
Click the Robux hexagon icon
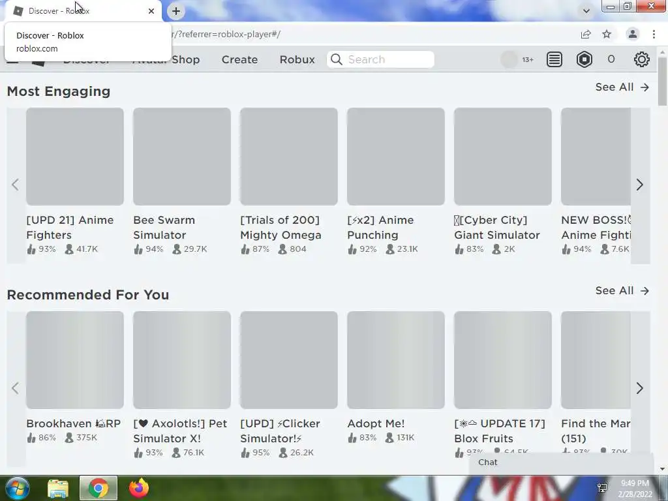584,59
